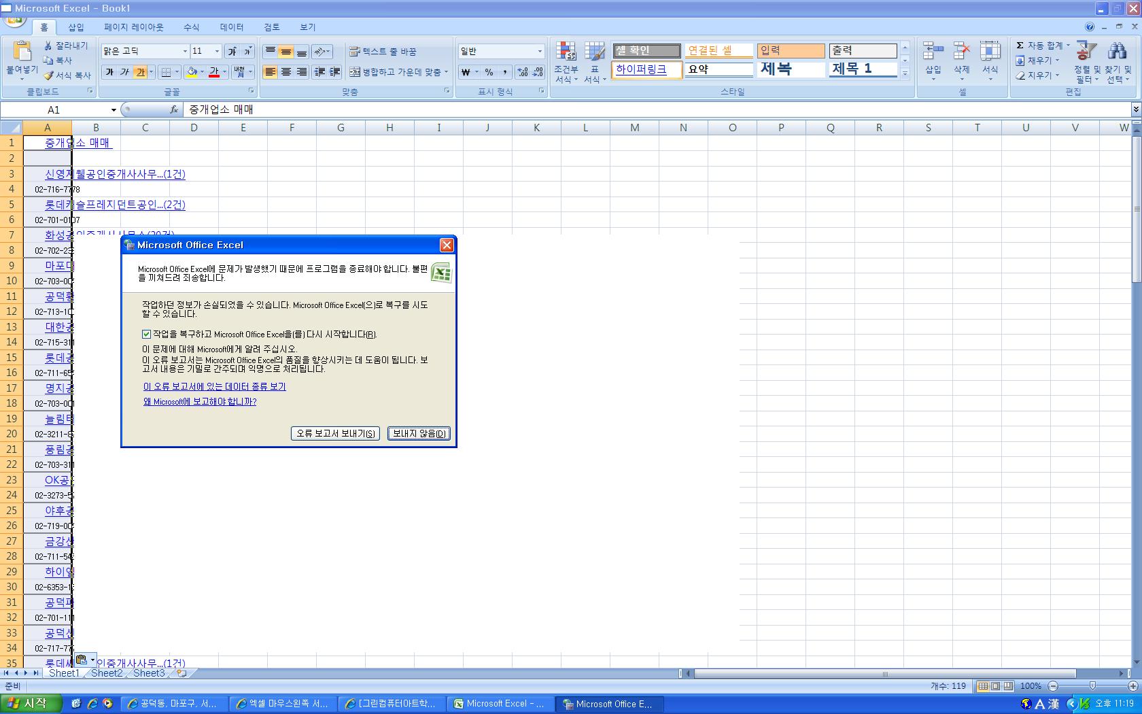
Task: Open the Name Box dropdown arrow
Action: point(114,109)
